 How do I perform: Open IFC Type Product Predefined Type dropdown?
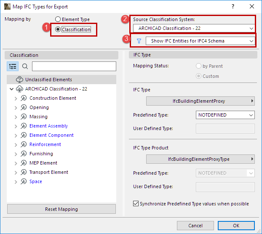pyautogui.click(x=225, y=173)
